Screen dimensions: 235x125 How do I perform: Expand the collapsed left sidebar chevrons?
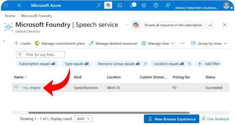pos(4,41)
